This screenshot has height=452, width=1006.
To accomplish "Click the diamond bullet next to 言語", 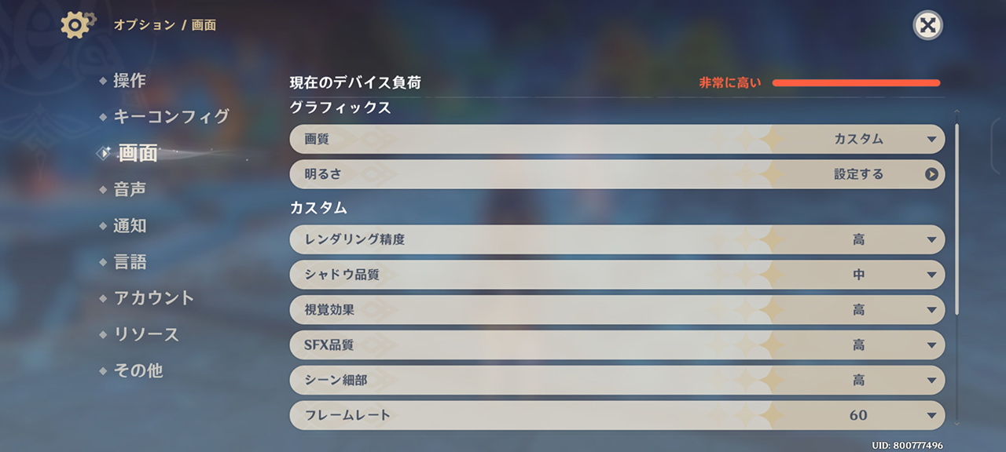I will tap(102, 263).
